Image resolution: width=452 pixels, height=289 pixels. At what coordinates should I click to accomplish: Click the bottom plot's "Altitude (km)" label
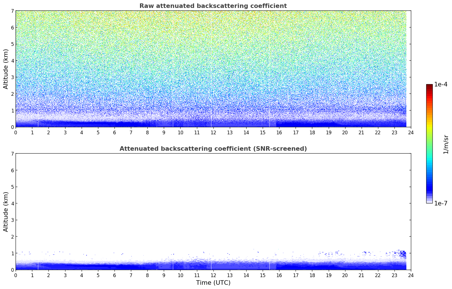(x=6, y=212)
